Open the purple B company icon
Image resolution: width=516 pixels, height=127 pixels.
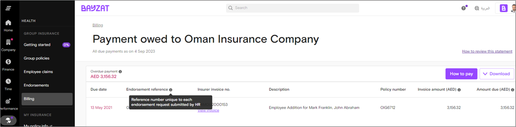pos(503,8)
